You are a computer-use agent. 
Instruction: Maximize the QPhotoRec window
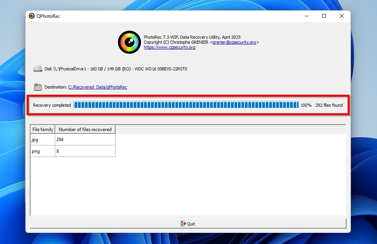[324, 16]
